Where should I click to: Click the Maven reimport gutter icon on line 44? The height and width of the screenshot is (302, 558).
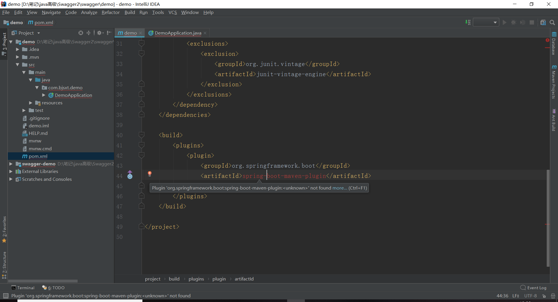click(130, 175)
